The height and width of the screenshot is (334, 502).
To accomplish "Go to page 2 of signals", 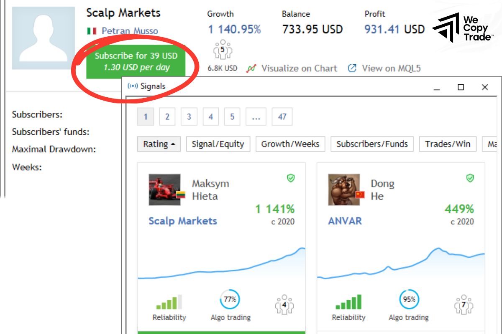I will click(x=167, y=117).
